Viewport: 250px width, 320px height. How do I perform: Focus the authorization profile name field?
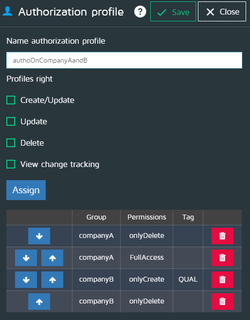point(125,60)
